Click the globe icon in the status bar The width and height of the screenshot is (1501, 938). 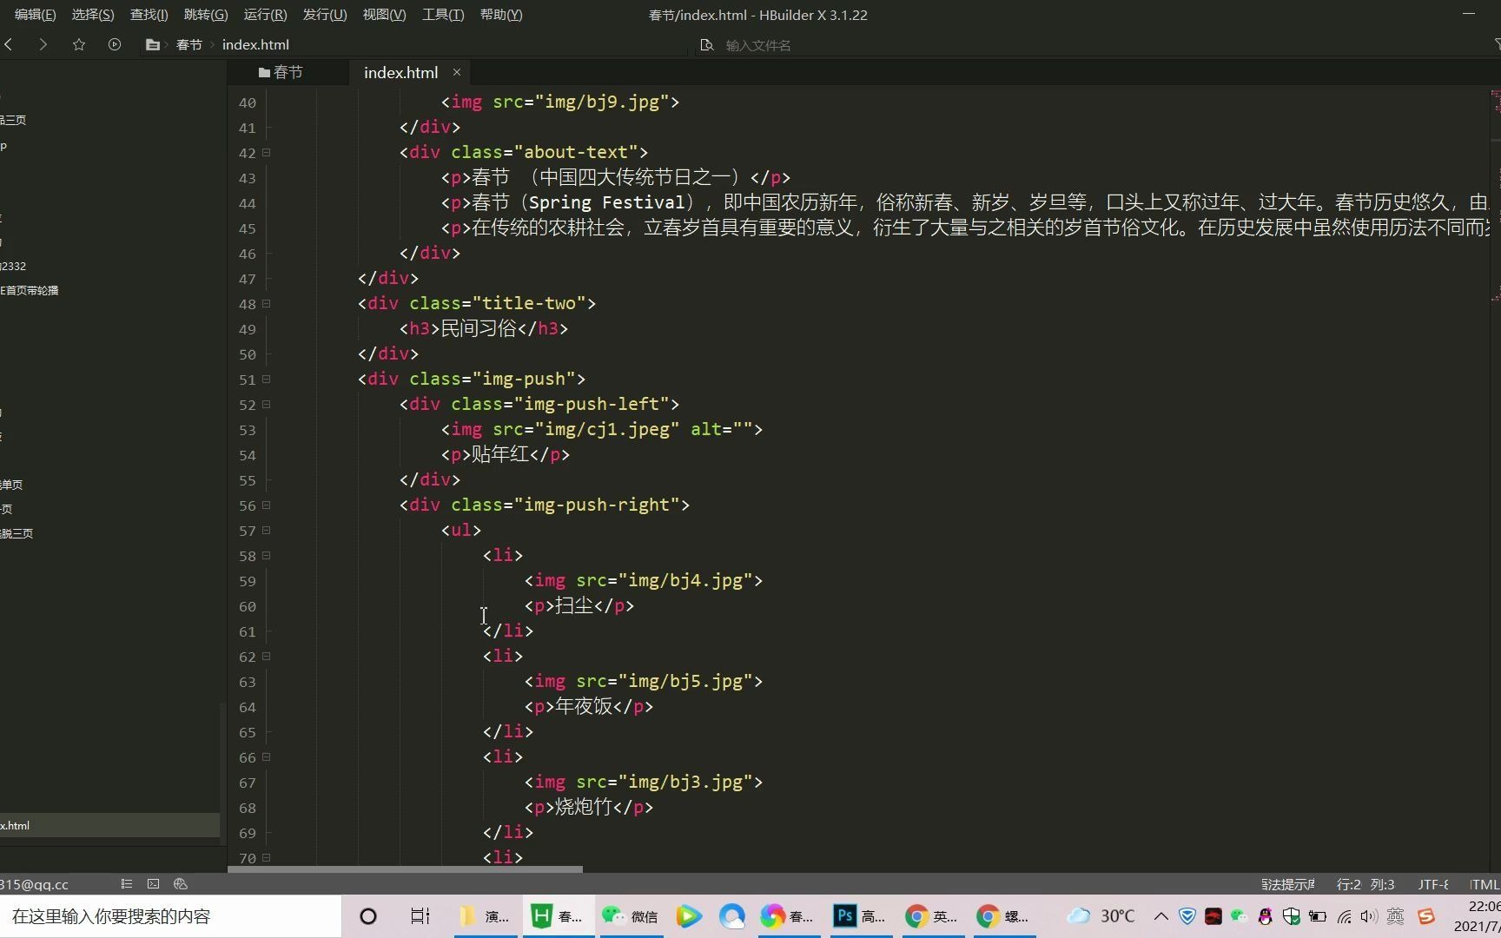pyautogui.click(x=181, y=884)
